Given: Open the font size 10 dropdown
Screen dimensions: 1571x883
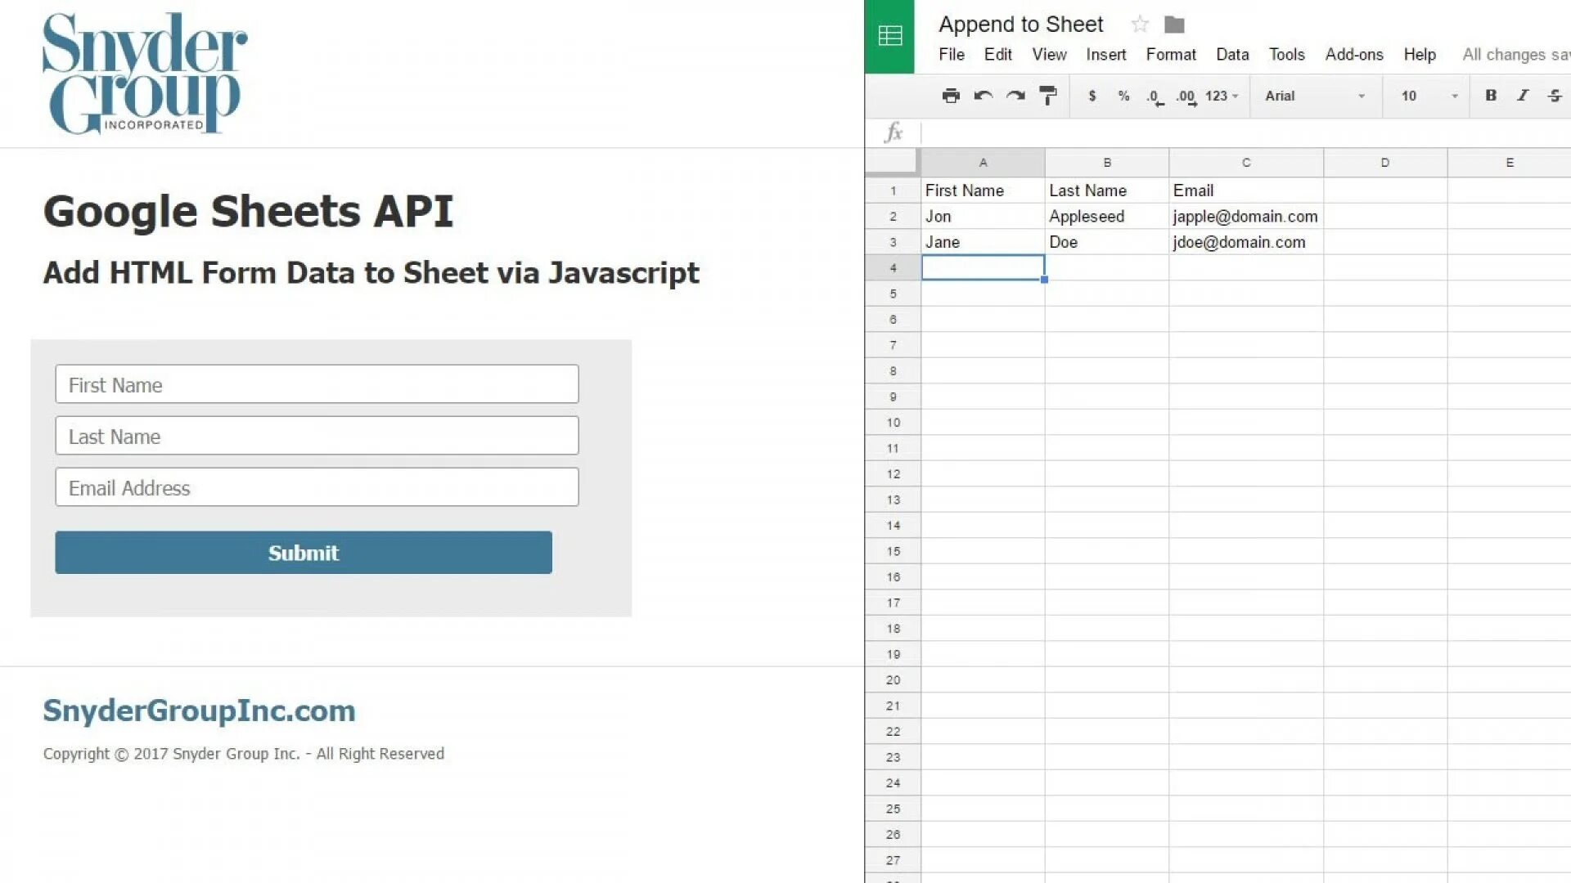Looking at the screenshot, I should click(x=1429, y=96).
